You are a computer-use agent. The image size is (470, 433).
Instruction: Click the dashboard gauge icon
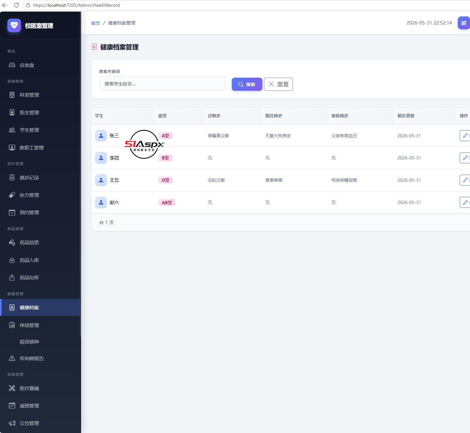point(12,65)
